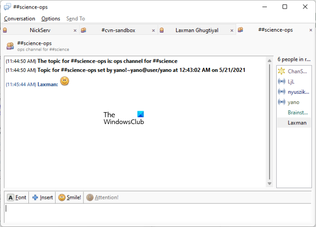This screenshot has width=316, height=227.
Task: Maximize the ##science-ops window
Action: 285,7
